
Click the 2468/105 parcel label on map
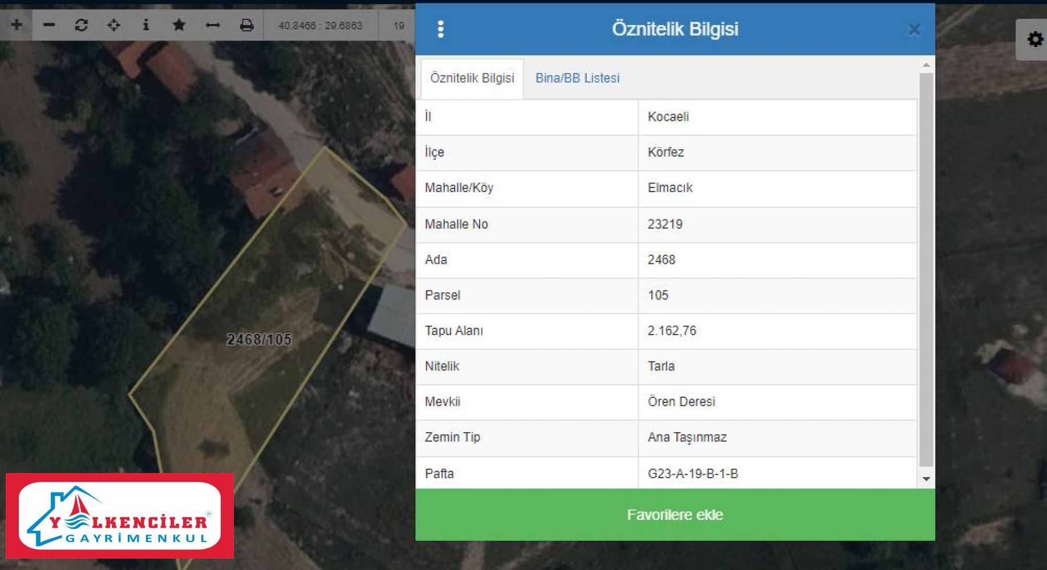coord(259,340)
